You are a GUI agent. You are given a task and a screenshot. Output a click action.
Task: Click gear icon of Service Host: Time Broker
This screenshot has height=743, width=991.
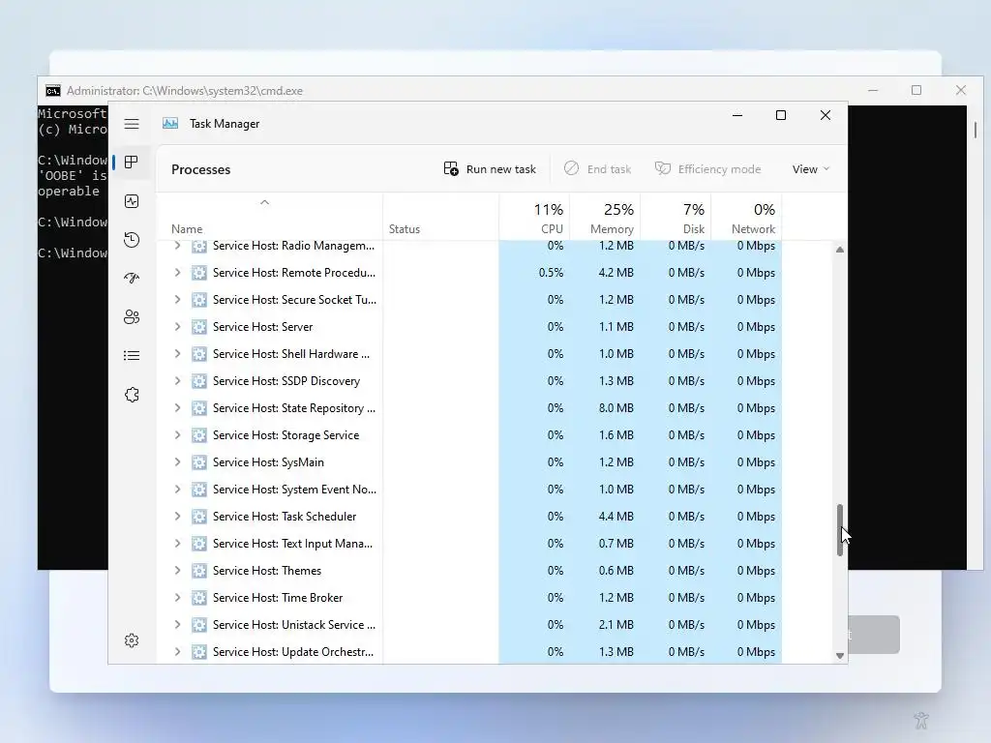click(199, 598)
